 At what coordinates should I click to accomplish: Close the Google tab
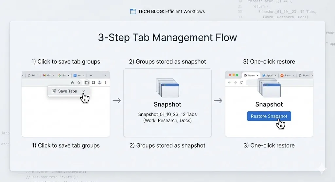69,76
